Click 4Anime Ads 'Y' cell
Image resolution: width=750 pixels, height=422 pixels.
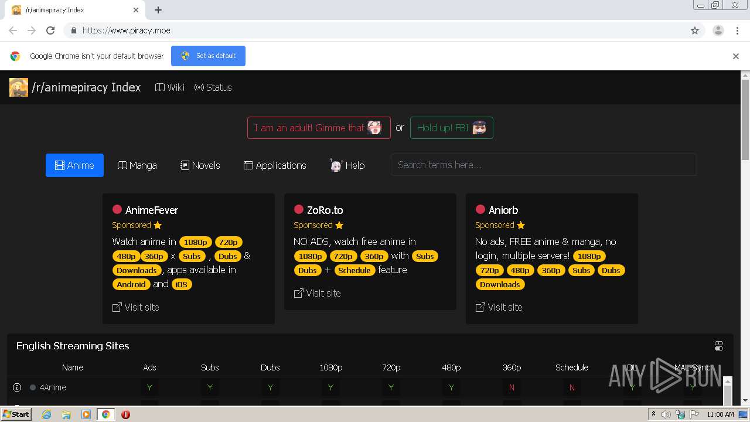click(x=149, y=387)
